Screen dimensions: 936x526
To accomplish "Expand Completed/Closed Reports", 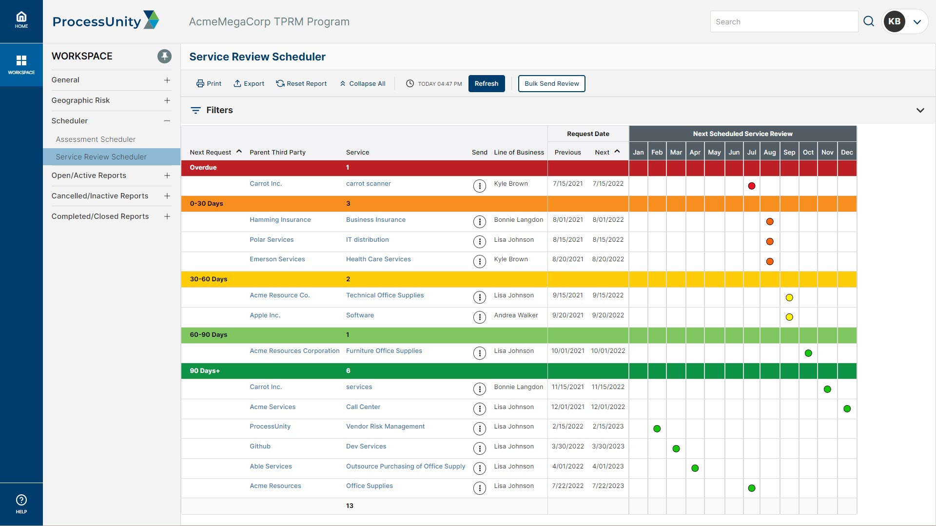I will 167,216.
